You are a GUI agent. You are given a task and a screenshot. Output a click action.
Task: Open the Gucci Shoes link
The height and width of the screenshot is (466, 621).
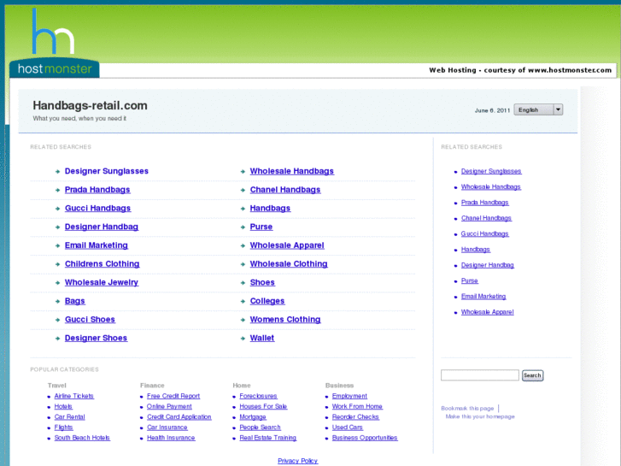pyautogui.click(x=90, y=320)
